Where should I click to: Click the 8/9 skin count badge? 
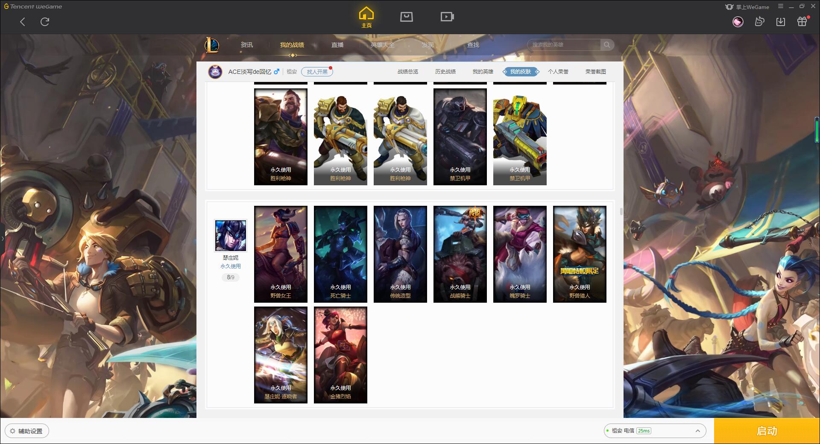coord(231,277)
